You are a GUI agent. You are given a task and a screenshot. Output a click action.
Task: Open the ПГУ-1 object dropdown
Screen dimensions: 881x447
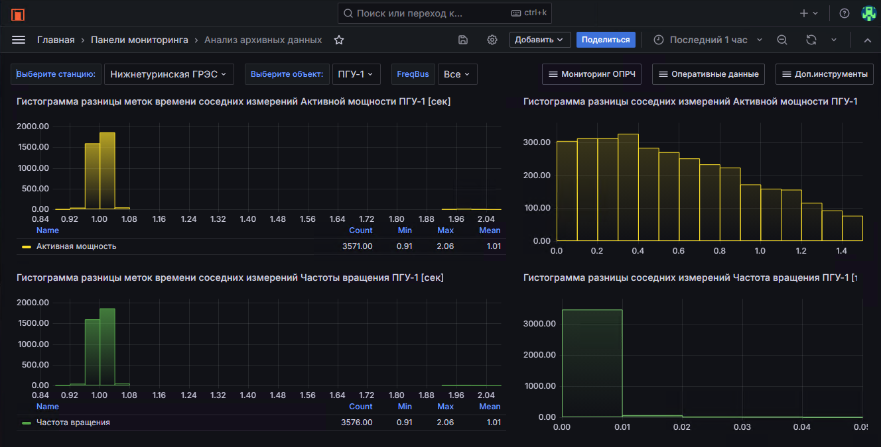[356, 74]
